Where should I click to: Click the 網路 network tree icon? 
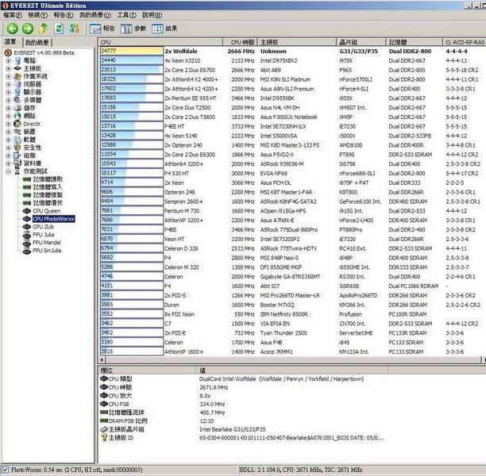click(x=17, y=116)
